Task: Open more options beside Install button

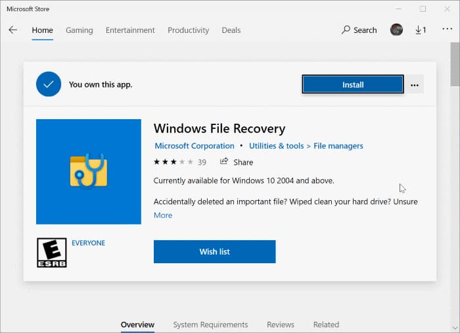Action: click(415, 86)
